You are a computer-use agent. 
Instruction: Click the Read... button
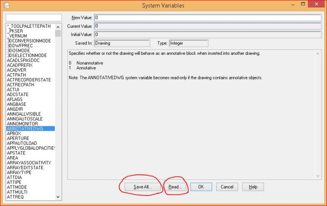pyautogui.click(x=175, y=187)
